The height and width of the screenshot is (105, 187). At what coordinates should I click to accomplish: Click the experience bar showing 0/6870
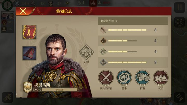[59, 90]
